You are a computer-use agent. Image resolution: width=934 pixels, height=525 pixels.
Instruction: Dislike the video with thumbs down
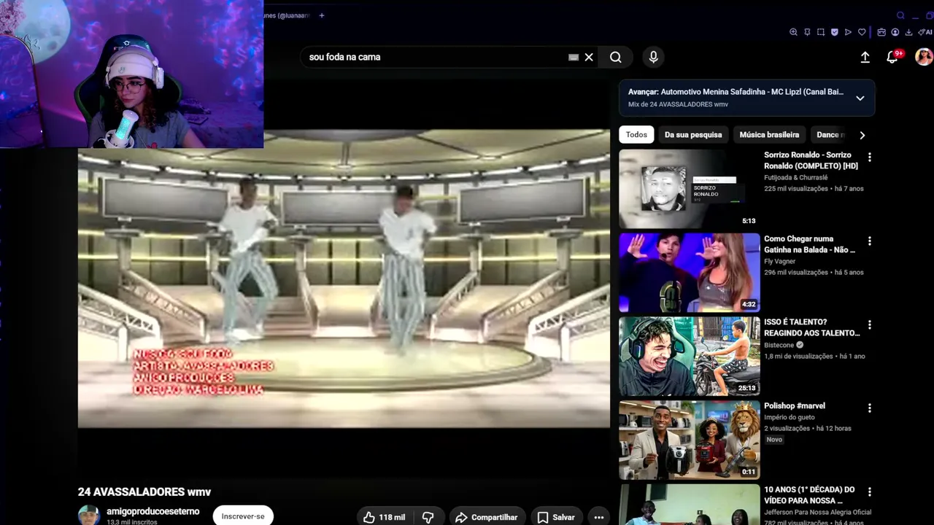click(x=428, y=517)
